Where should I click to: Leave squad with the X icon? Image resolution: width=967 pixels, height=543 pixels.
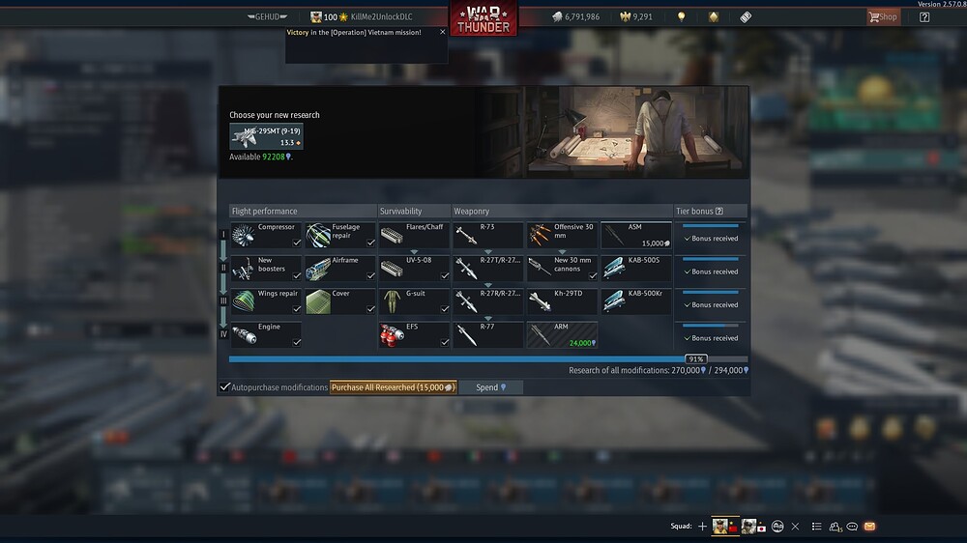(795, 527)
